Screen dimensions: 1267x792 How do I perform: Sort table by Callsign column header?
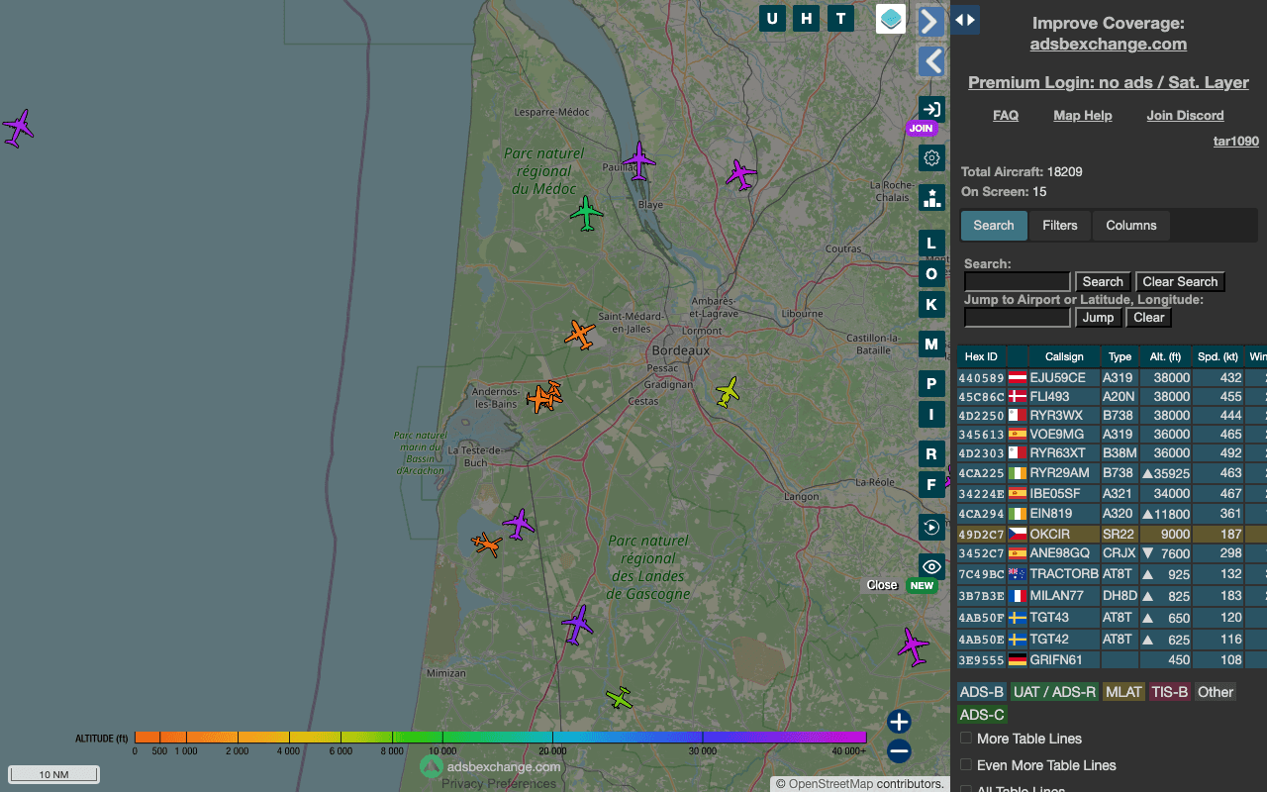pos(1064,356)
